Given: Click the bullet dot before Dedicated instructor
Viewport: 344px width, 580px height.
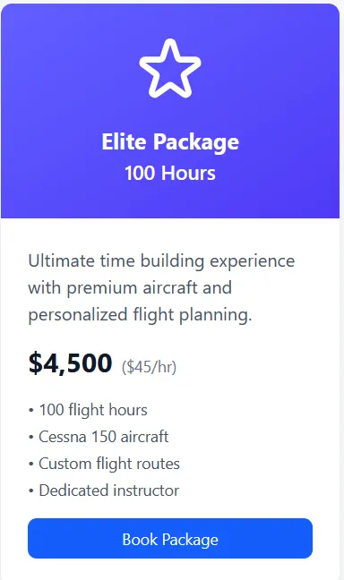Looking at the screenshot, I should click(x=30, y=491).
